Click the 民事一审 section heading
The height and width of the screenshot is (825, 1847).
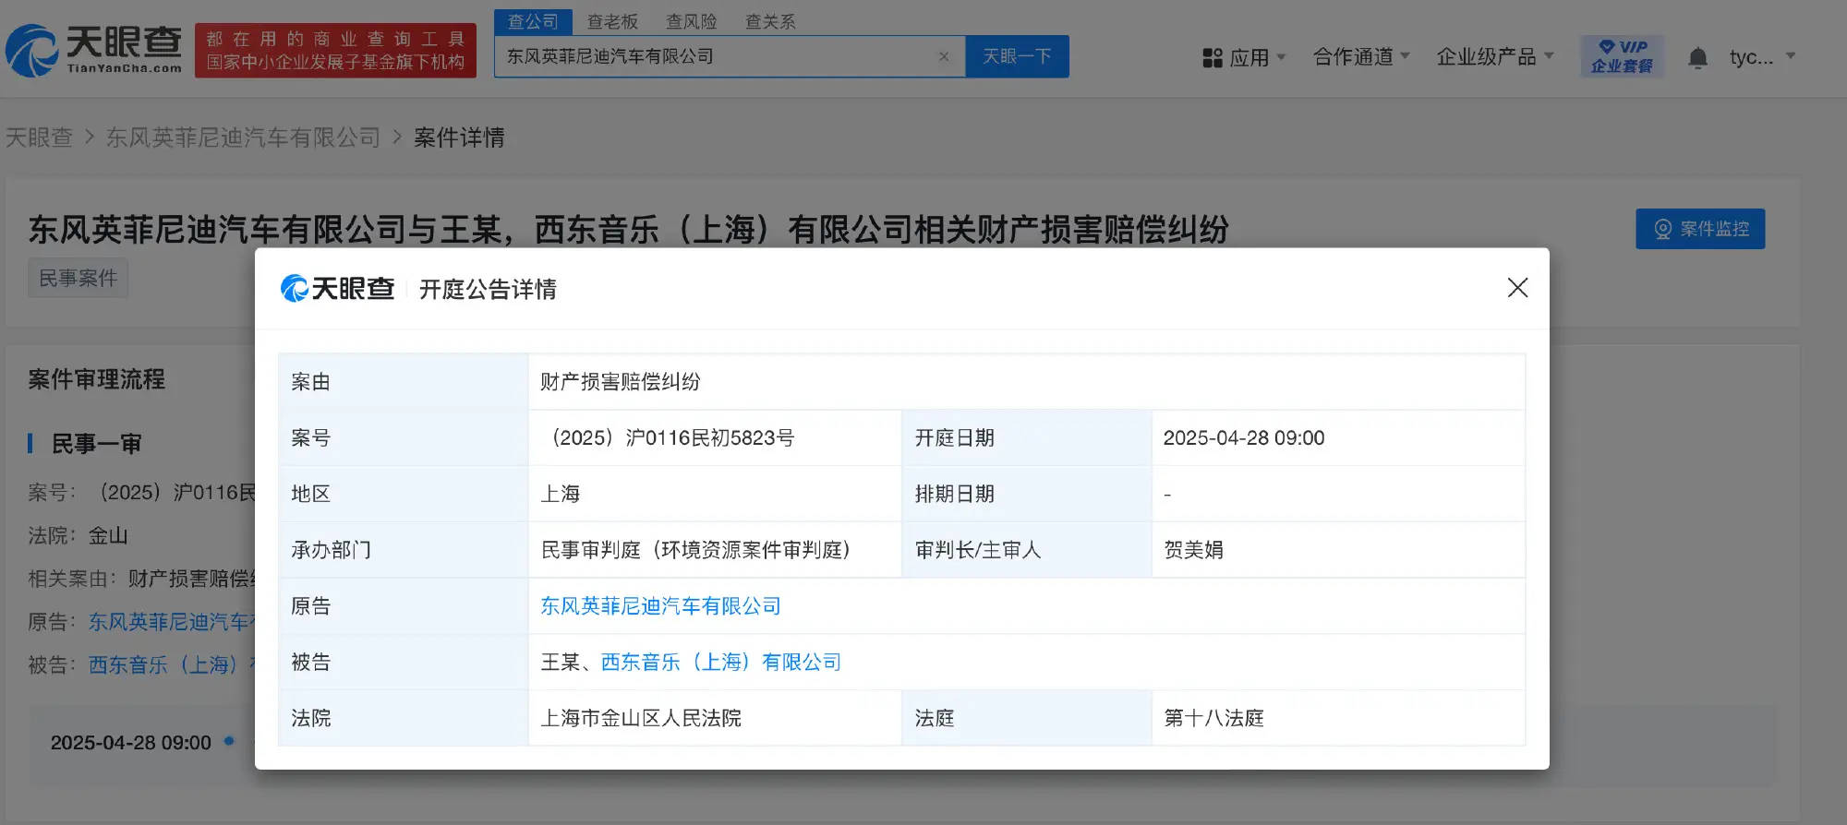coord(96,444)
